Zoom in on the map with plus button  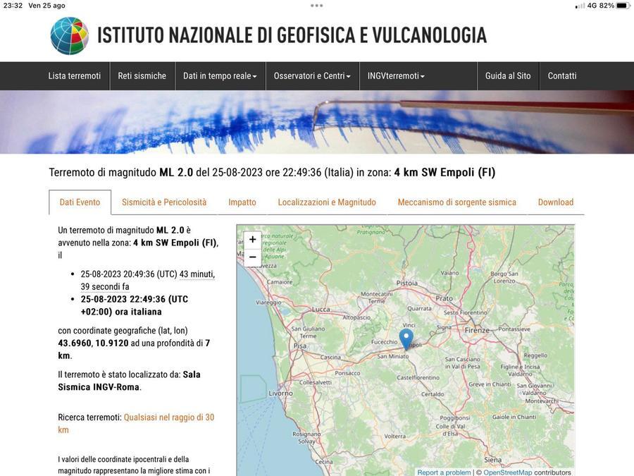pyautogui.click(x=253, y=239)
